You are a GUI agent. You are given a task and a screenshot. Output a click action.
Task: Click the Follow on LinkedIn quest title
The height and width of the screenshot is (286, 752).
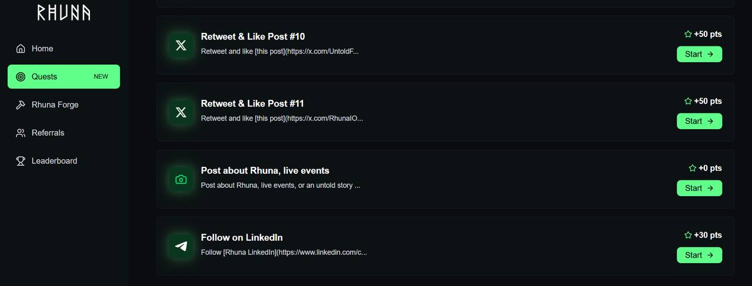pos(241,238)
